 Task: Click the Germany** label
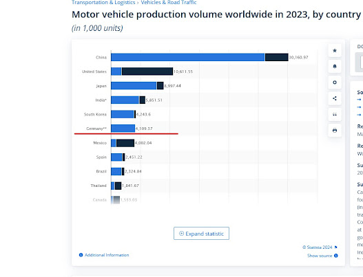pos(96,129)
